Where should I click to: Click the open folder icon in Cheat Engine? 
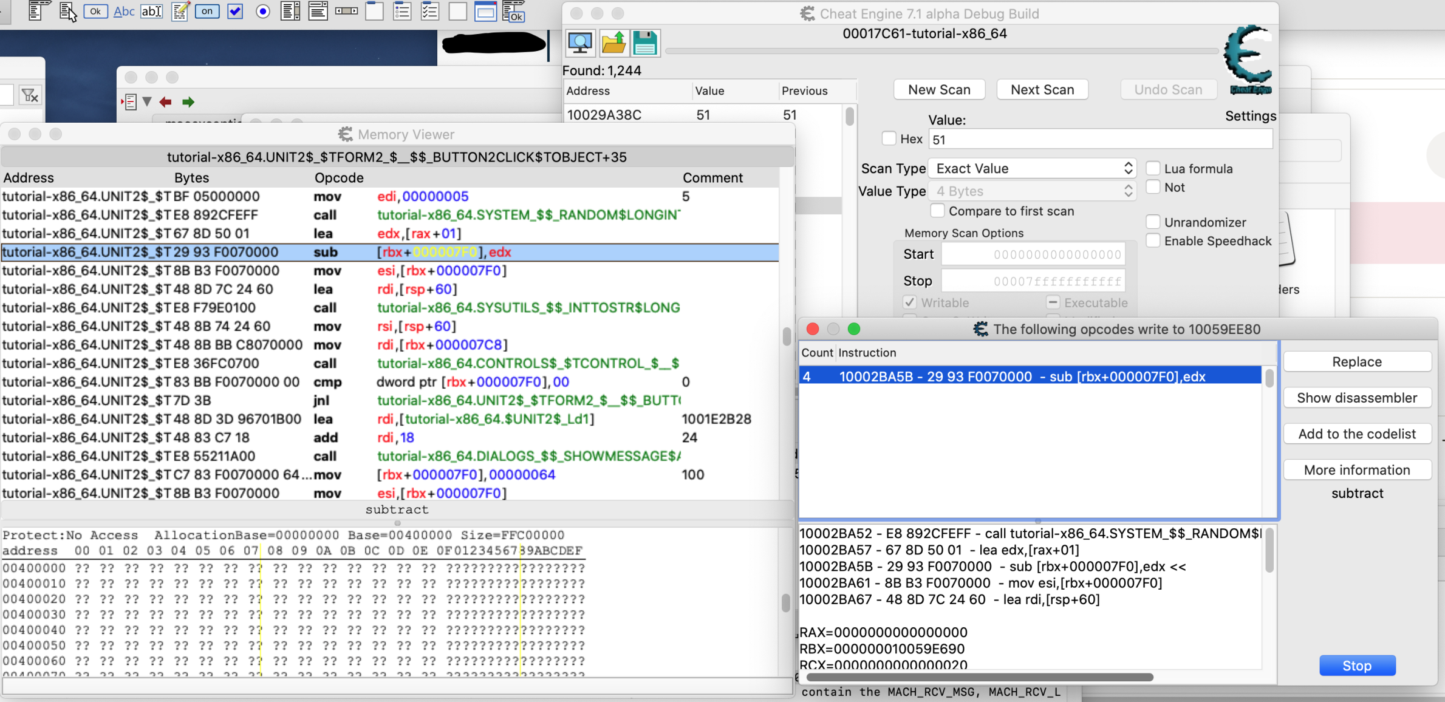[613, 43]
